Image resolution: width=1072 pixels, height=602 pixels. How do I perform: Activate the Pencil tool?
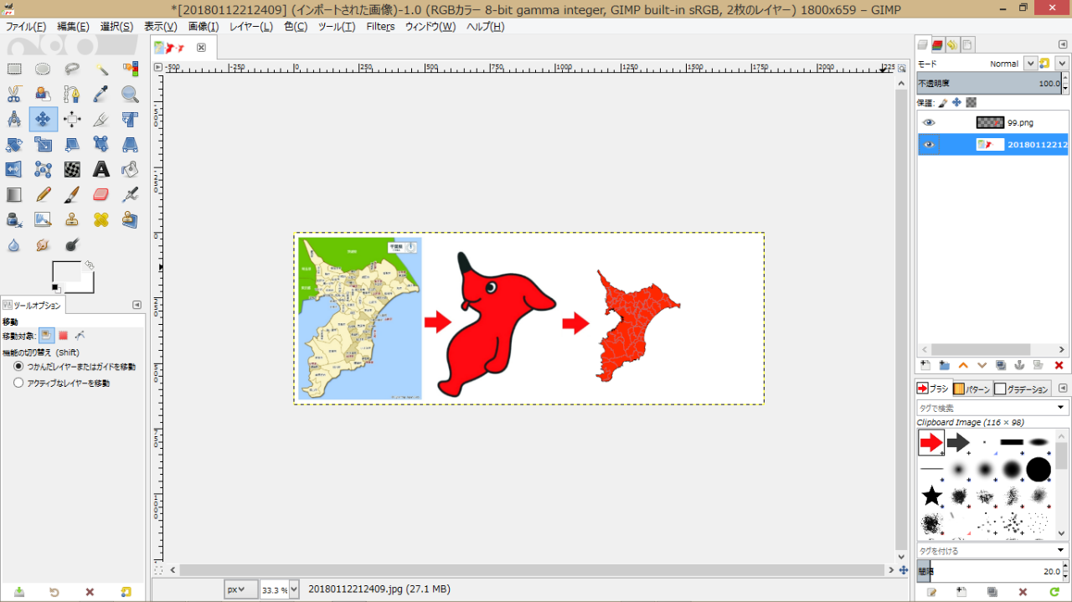pos(44,194)
